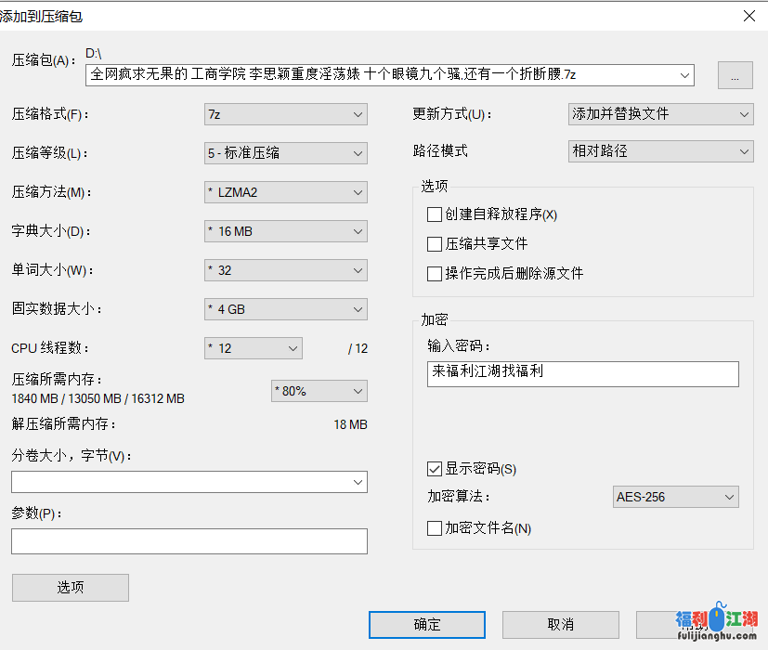The width and height of the screenshot is (768, 650).
Task: Click the "..." browse button for archive path
Action: click(735, 76)
